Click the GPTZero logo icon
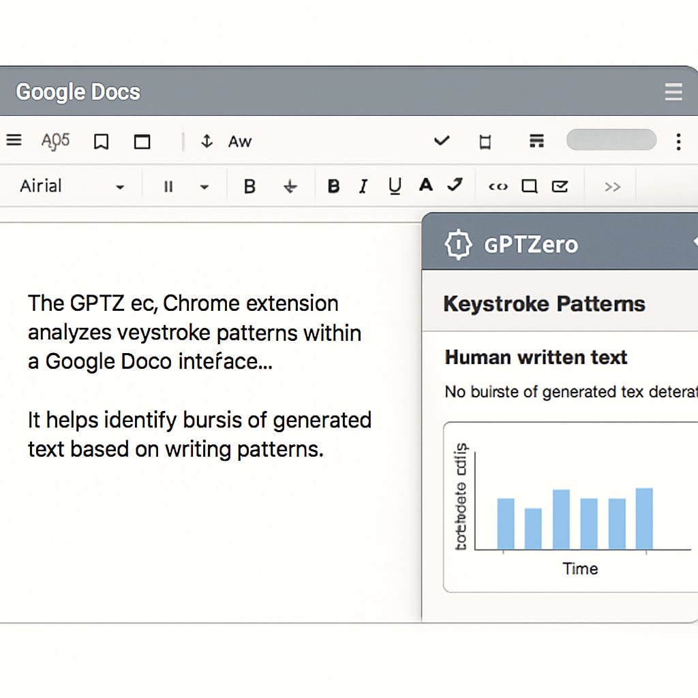This screenshot has height=698, width=698. pyautogui.click(x=458, y=245)
